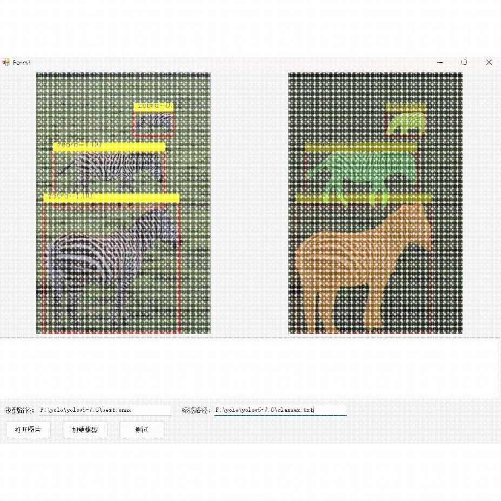Click the 测试 (test) button

pos(142,430)
